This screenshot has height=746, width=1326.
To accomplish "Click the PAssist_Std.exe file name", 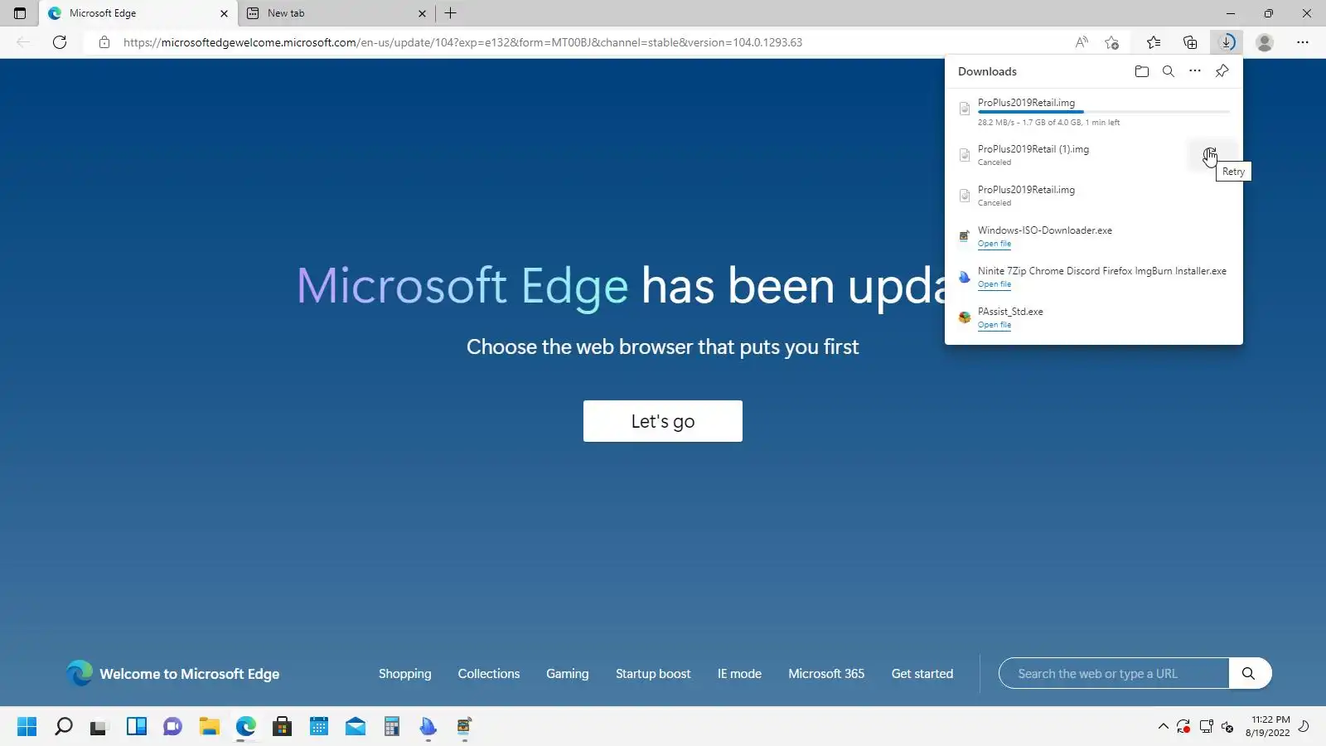I will pos(1010,312).
